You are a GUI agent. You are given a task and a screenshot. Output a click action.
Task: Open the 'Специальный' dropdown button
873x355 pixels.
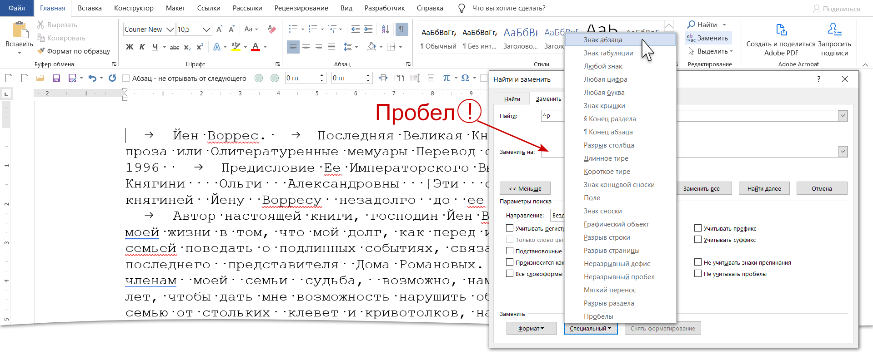[x=591, y=328]
